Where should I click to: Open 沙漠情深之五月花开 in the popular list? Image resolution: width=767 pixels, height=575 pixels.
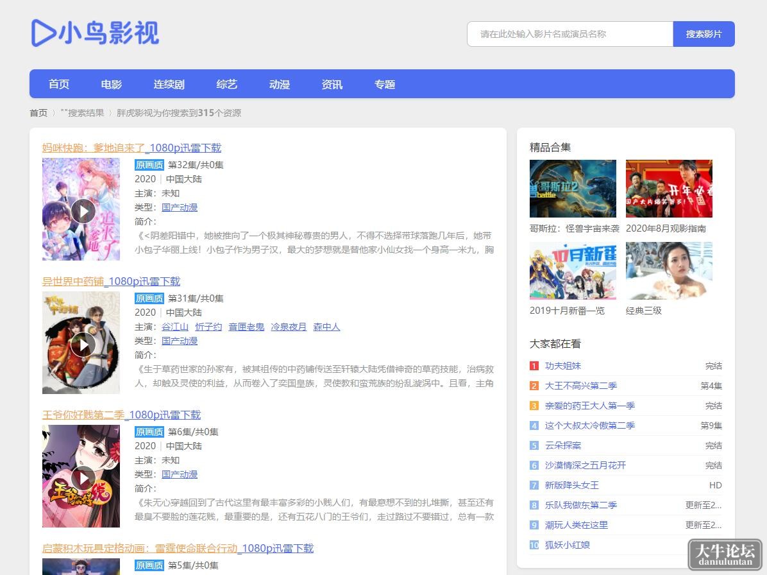[x=586, y=465]
